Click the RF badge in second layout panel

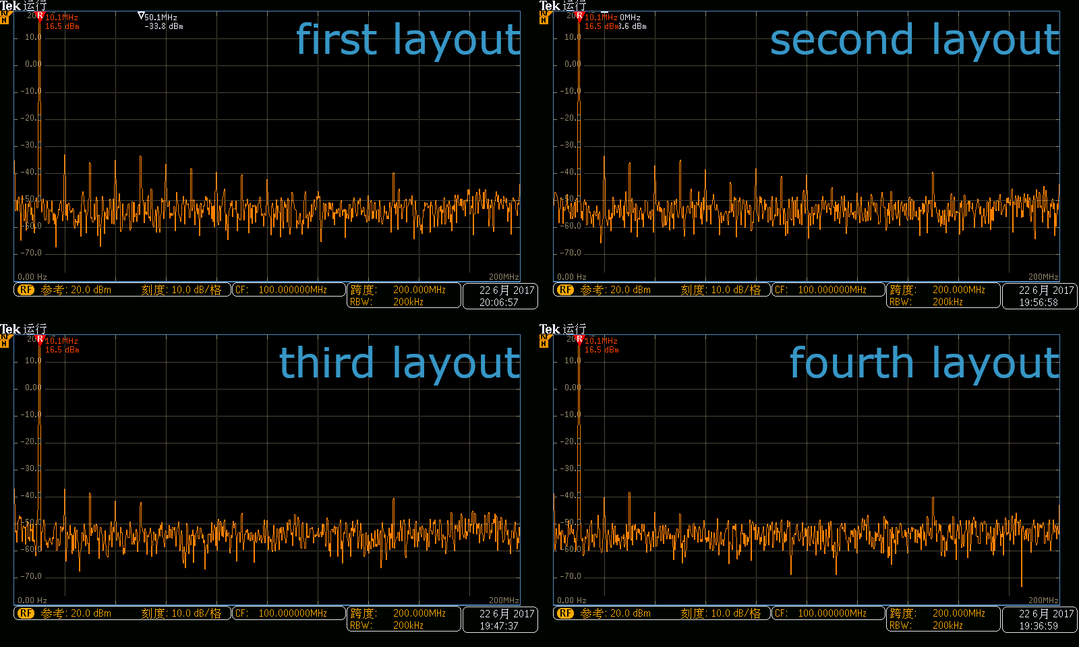pyautogui.click(x=565, y=290)
